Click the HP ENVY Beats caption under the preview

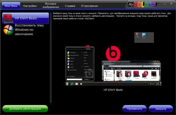click(x=113, y=90)
